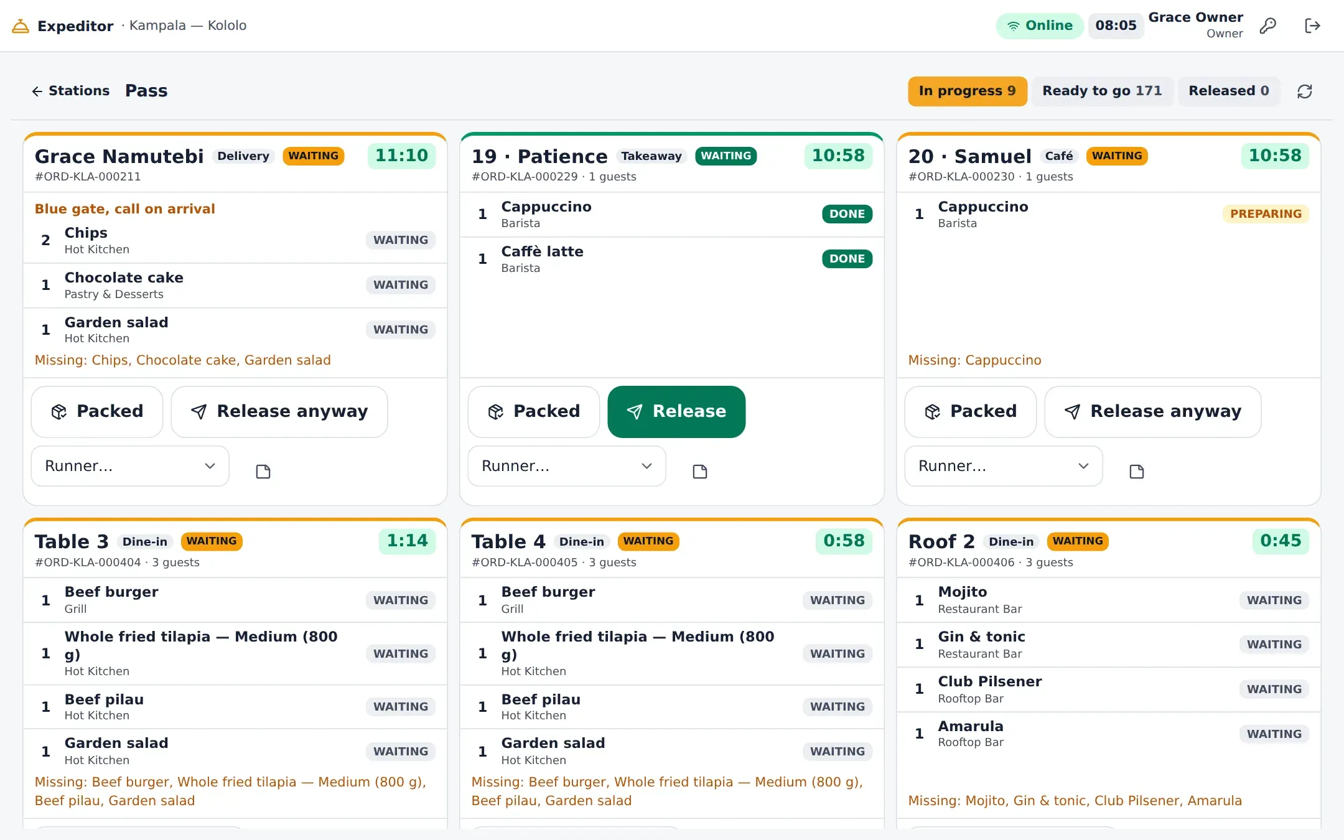This screenshot has width=1344, height=840.
Task: Click Beef pilau in Table 3 order
Action: click(x=235, y=707)
